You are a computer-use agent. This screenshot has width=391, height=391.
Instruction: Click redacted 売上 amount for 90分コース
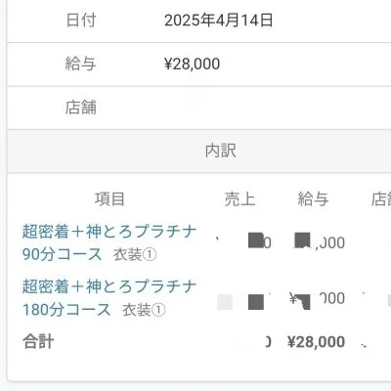(x=259, y=241)
